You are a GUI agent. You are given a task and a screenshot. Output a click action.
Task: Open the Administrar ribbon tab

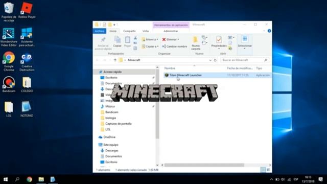coord(171,31)
